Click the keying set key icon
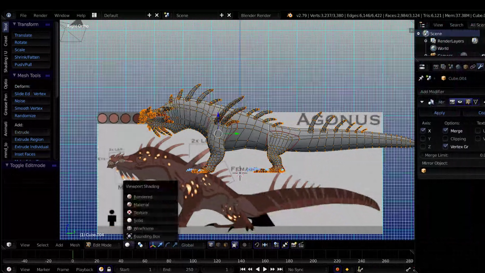This screenshot has height=273, width=485. pyautogui.click(x=360, y=269)
